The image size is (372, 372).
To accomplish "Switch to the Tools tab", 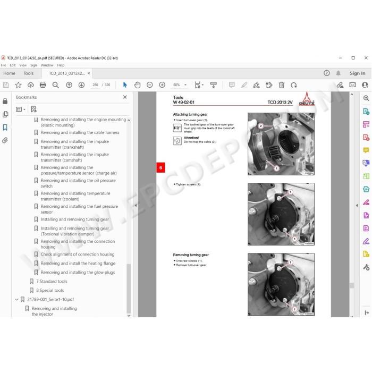I will pos(29,73).
